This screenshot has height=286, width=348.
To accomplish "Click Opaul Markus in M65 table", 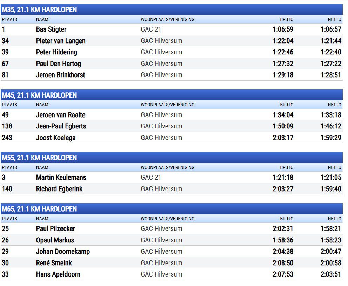I will click(x=55, y=240).
